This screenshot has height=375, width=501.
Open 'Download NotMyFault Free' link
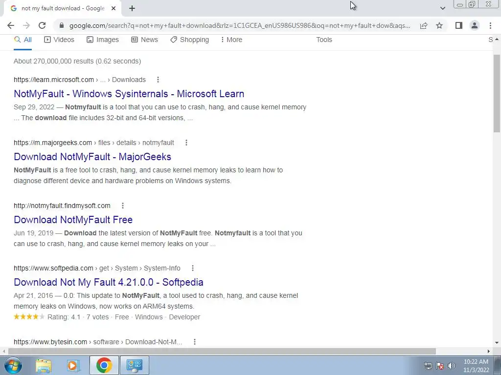(x=73, y=220)
